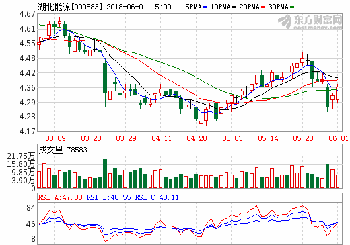Click the 5PMA legend label
Viewport: 350px width, 245px height.
(193, 7)
